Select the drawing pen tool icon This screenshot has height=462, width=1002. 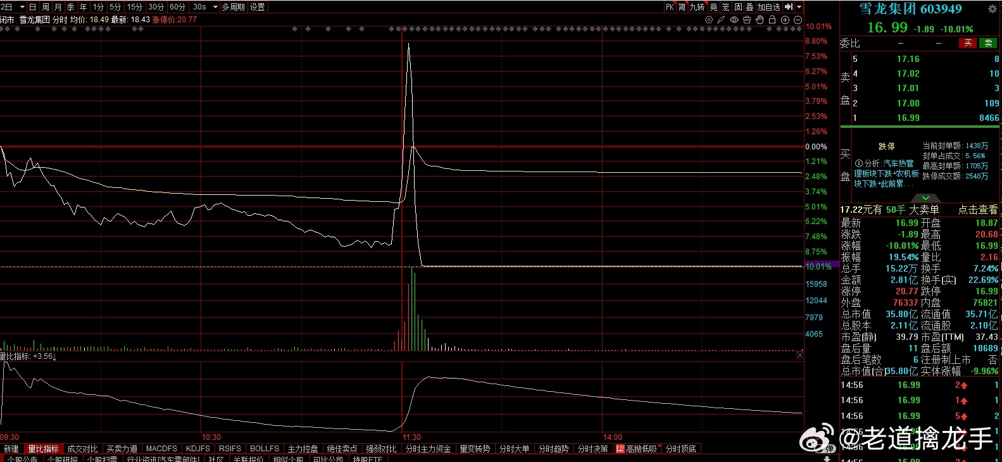(x=722, y=20)
